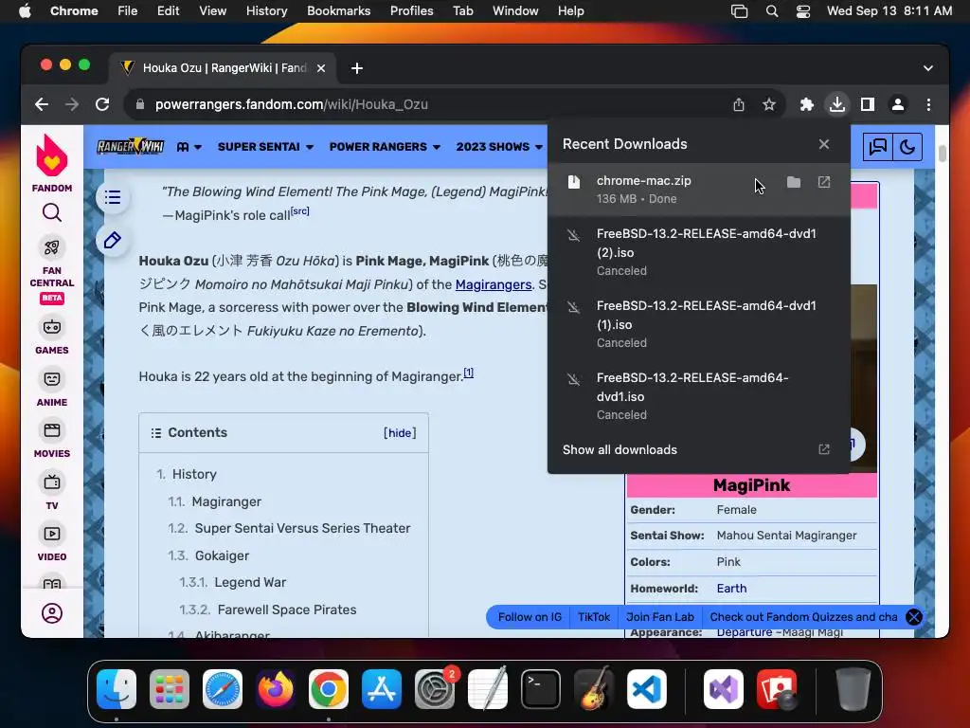Open the Magirangers link

click(493, 284)
